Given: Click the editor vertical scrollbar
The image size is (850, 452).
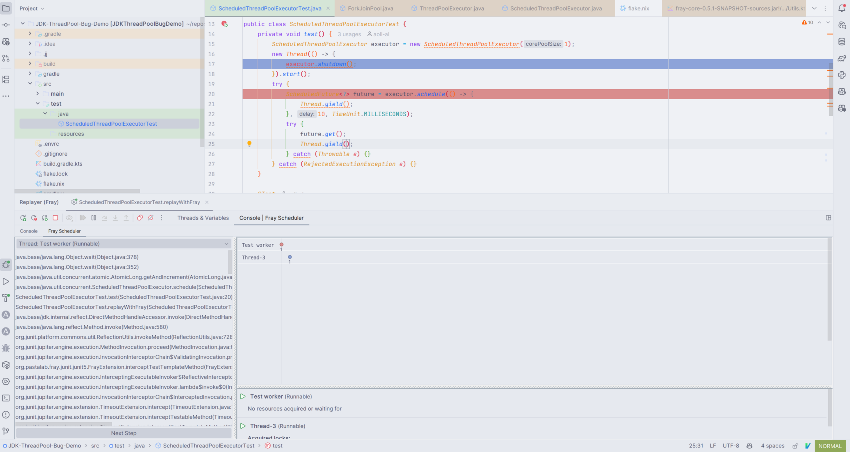Looking at the screenshot, I should [831, 90].
